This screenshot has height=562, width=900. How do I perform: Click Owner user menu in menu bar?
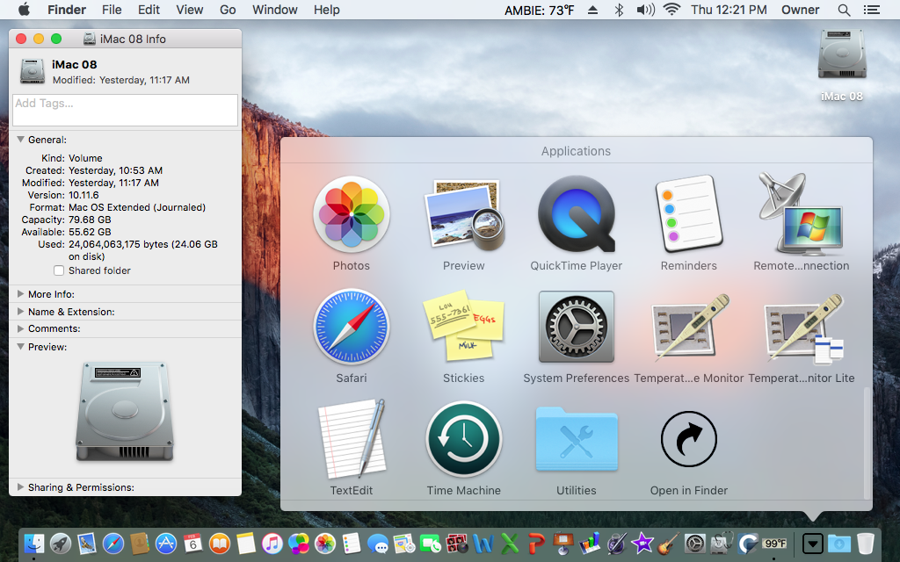pos(800,10)
